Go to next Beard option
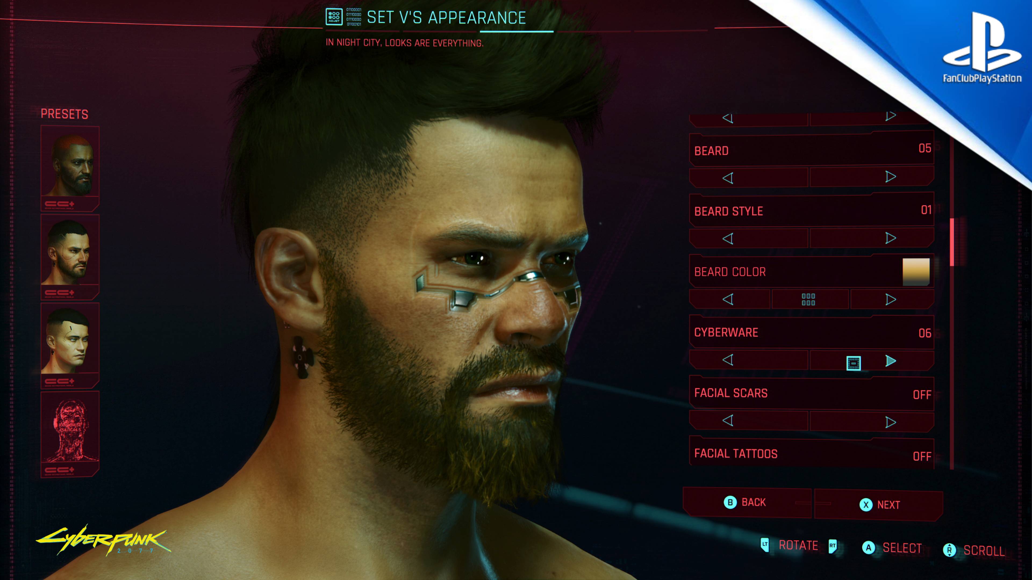The image size is (1032, 580). click(x=891, y=176)
